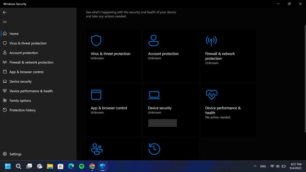
Task: Show hidden system tray icons chevron
Action: point(255,166)
